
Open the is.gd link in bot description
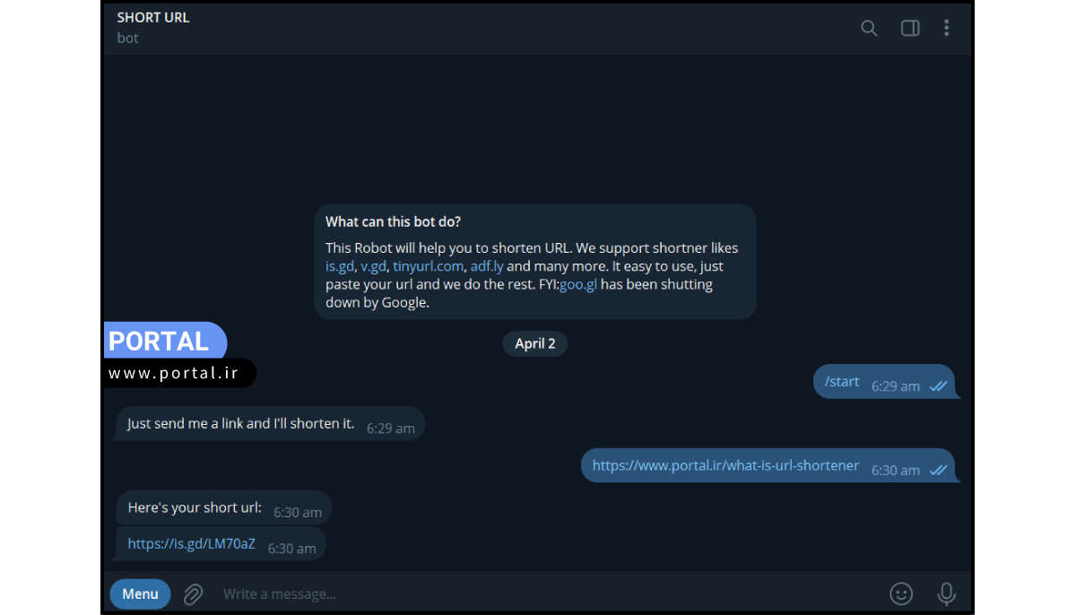[x=339, y=266]
